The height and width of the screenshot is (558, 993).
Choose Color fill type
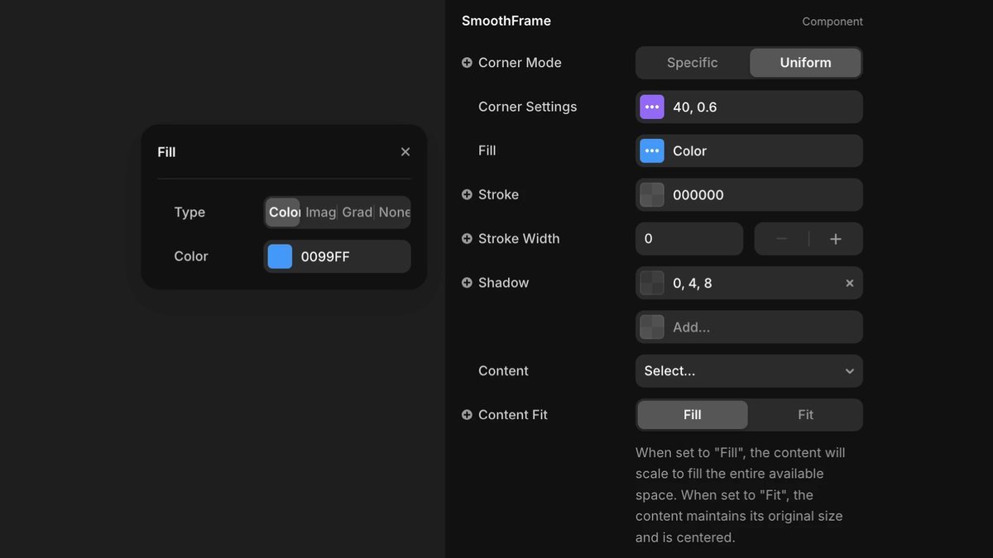tap(283, 212)
